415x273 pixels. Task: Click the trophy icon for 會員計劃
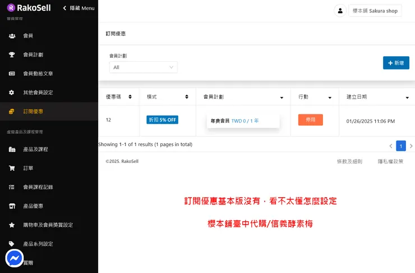pyautogui.click(x=12, y=54)
